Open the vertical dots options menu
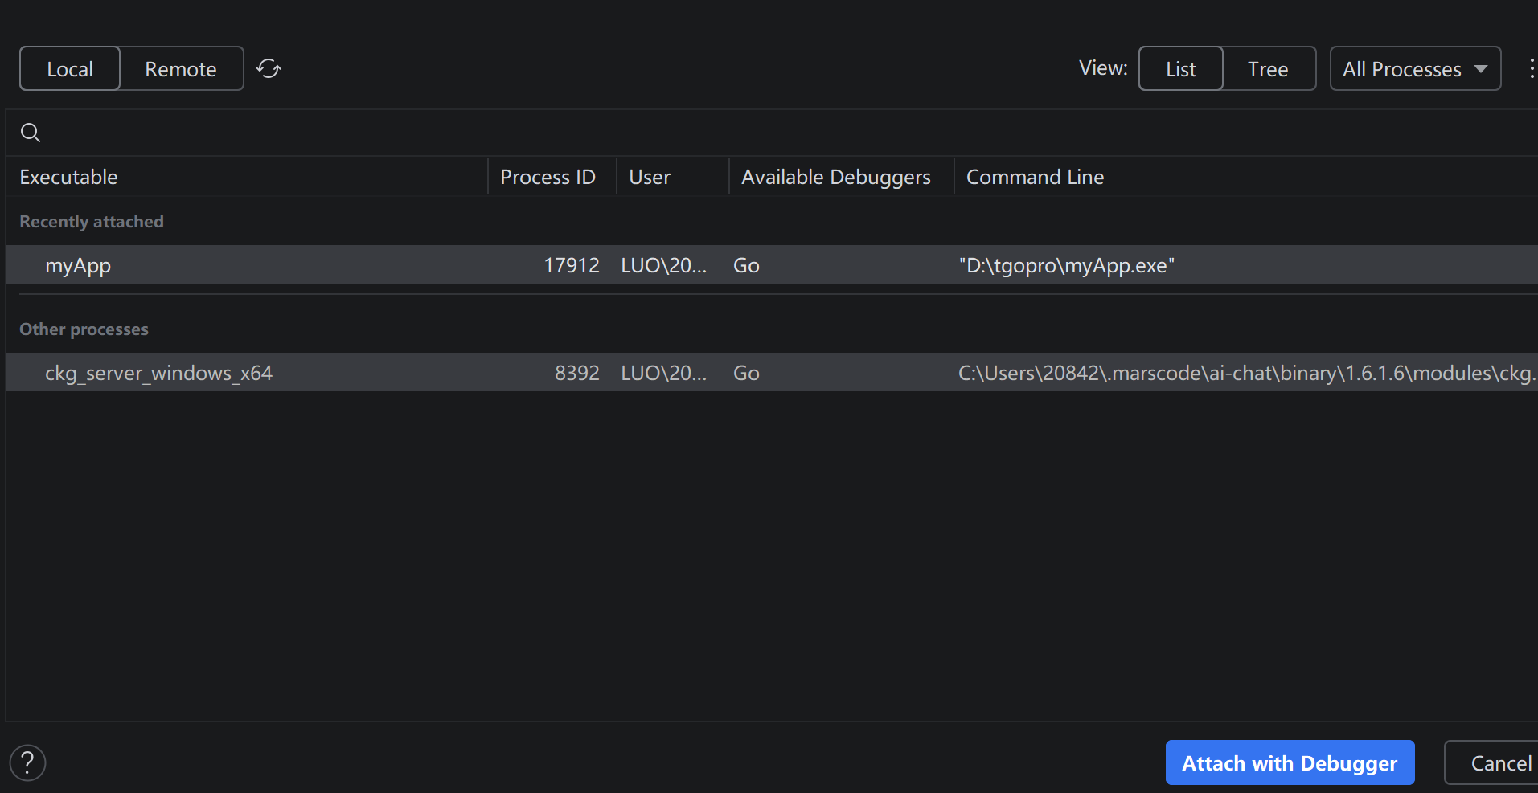This screenshot has width=1538, height=793. 1531,69
